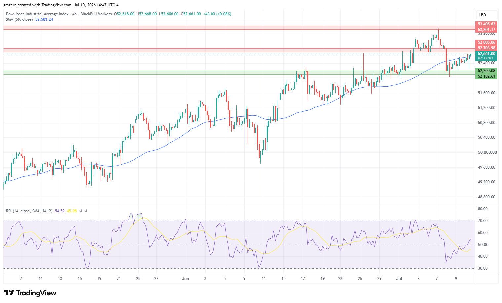Click the 50,000.00 price axis label

487,152
